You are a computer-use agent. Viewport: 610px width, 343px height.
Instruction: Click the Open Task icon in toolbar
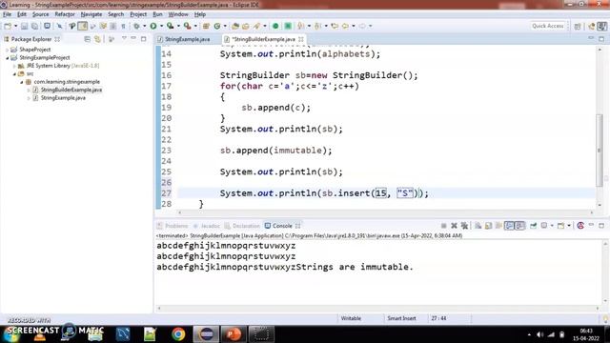pyautogui.click(x=246, y=26)
